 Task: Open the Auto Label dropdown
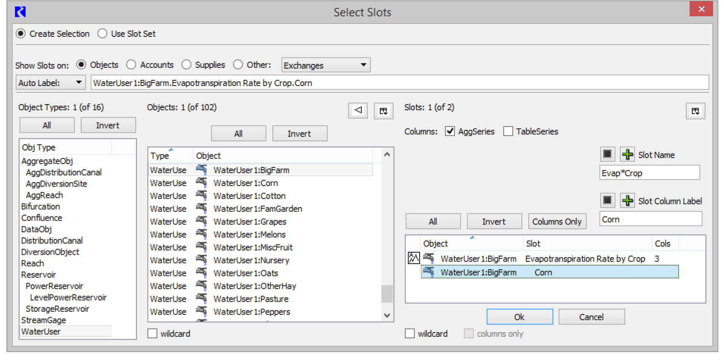50,83
